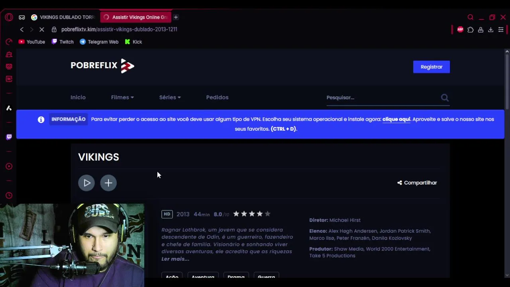This screenshot has width=510, height=287.
Task: Focus the pobreflixtv.kim address bar
Action: pos(120,29)
